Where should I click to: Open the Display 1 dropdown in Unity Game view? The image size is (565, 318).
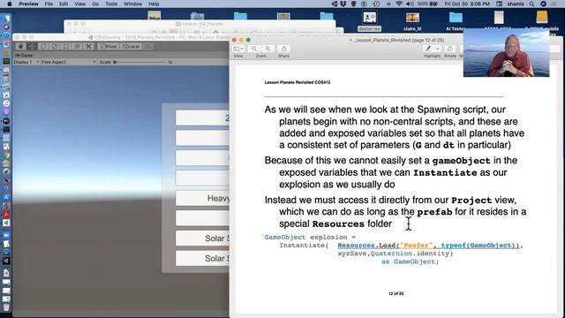pyautogui.click(x=26, y=62)
